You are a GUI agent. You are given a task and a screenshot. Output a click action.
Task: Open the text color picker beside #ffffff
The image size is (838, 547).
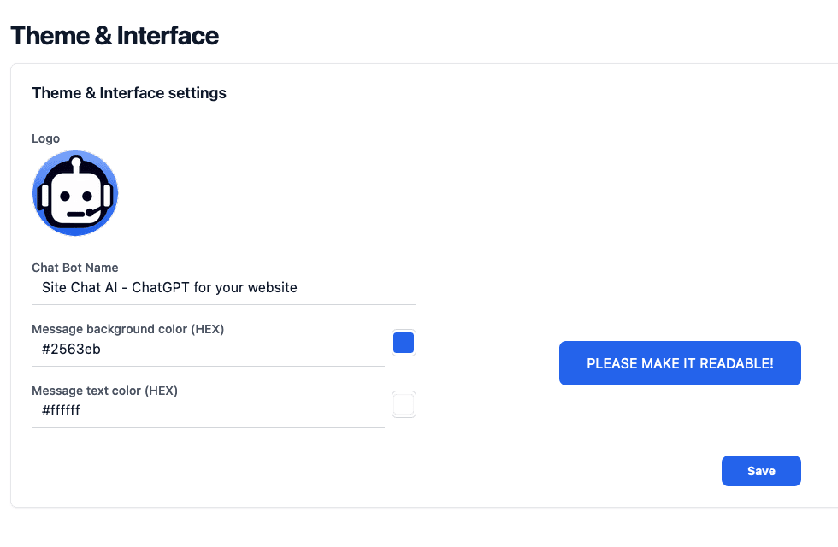[x=403, y=403]
